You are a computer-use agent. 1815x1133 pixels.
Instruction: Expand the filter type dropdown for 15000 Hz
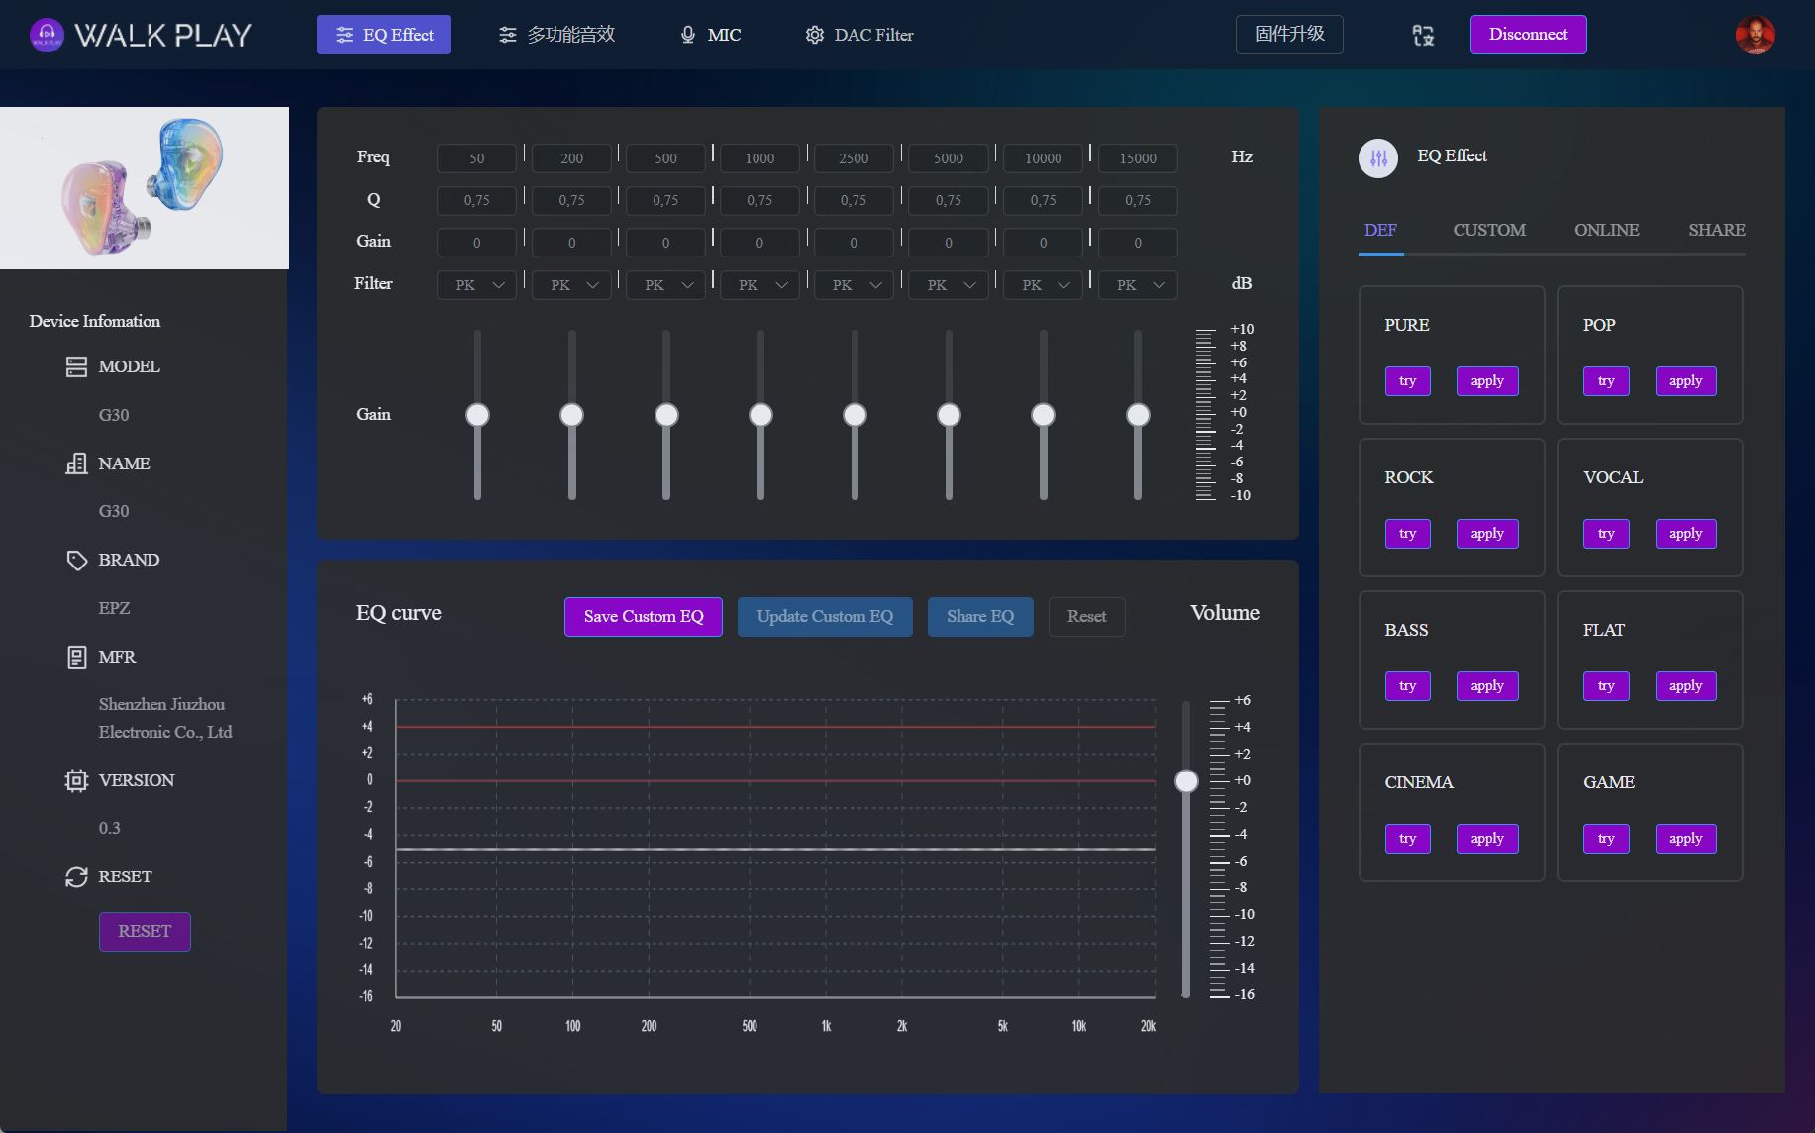[x=1137, y=285]
